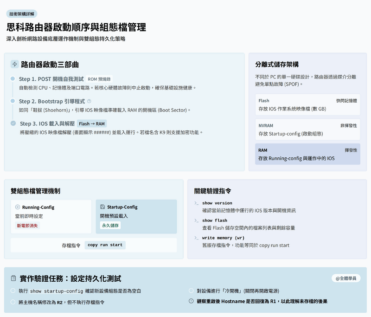Select the highlighted RAM 揮發性 storage card
Screen dimensions: 371x317
pyautogui.click(x=307, y=154)
